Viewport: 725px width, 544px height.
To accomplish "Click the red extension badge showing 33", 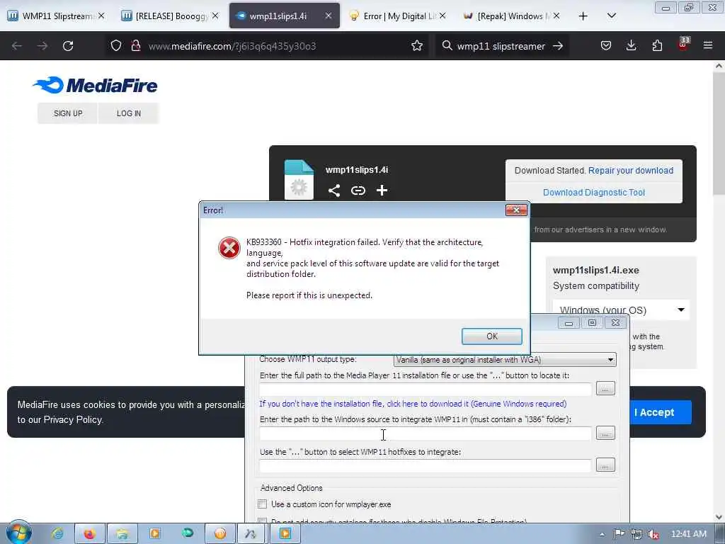I will click(x=683, y=44).
